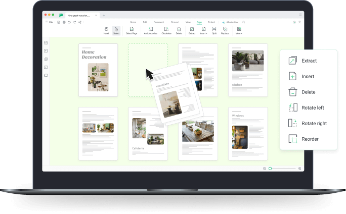Choose Rotate right in the floating menu

click(309, 123)
